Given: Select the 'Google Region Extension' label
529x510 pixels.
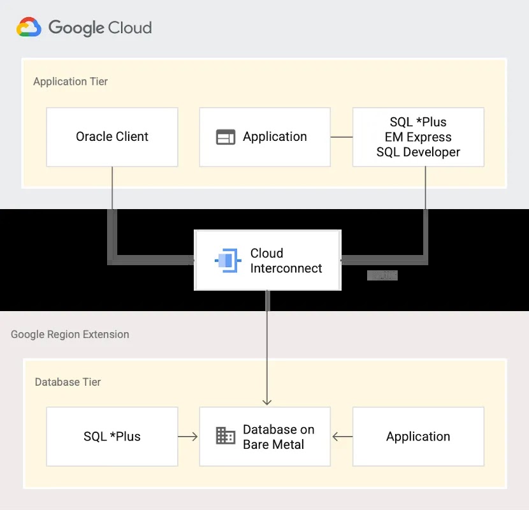Looking at the screenshot, I should pyautogui.click(x=70, y=334).
